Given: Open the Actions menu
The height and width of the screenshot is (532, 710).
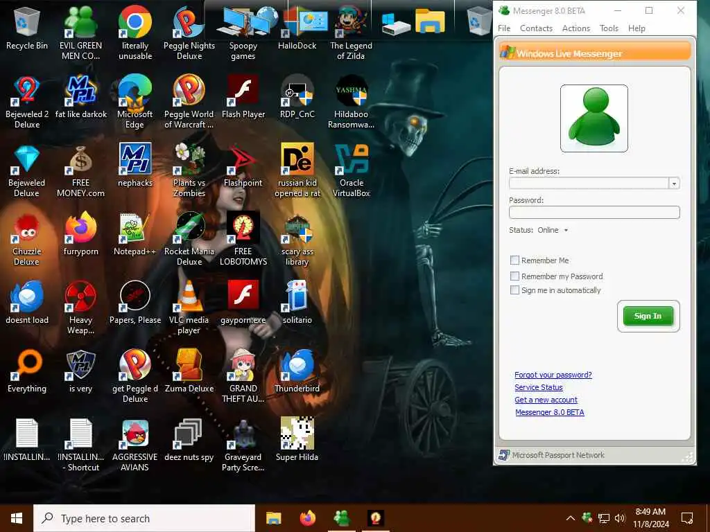Looking at the screenshot, I should (576, 28).
